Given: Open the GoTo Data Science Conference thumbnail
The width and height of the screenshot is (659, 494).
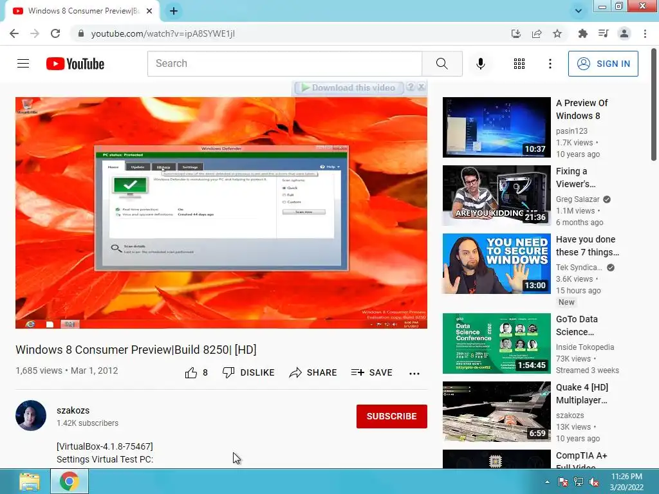Looking at the screenshot, I should [496, 343].
